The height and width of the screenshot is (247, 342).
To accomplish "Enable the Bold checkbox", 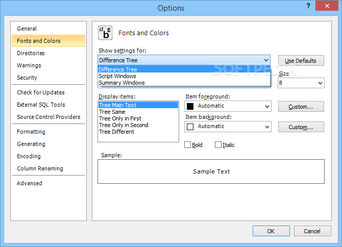I will [187, 145].
